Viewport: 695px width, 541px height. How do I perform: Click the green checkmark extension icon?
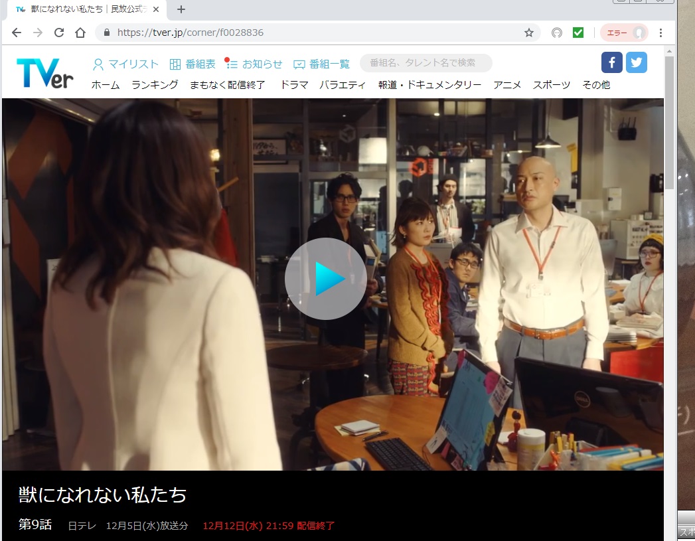(x=578, y=33)
